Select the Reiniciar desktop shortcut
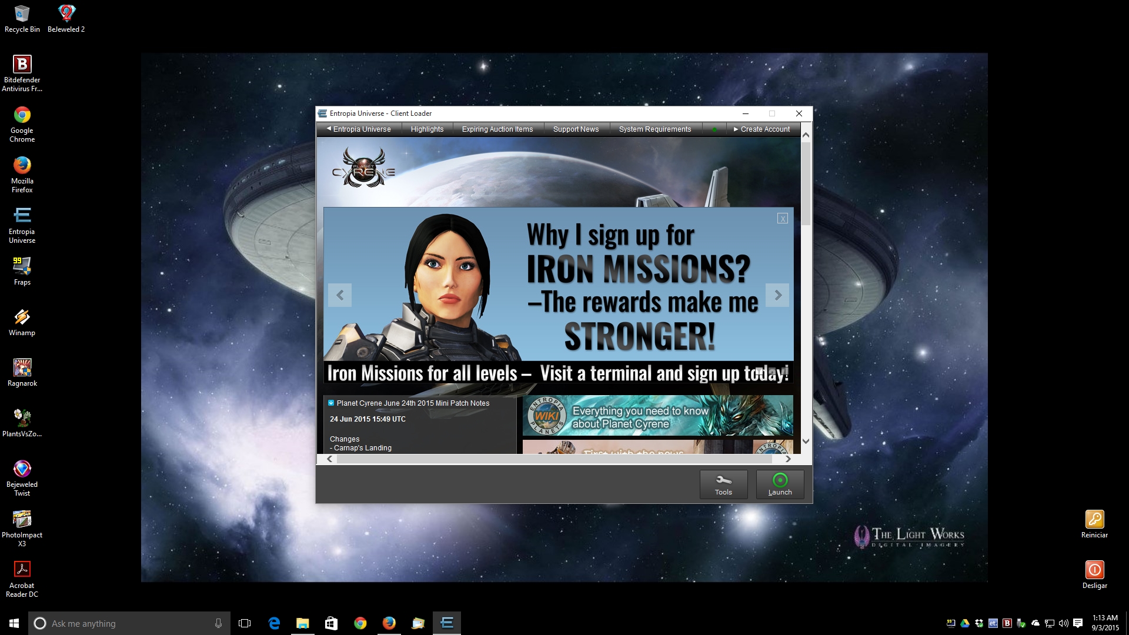This screenshot has width=1129, height=635. click(x=1094, y=524)
